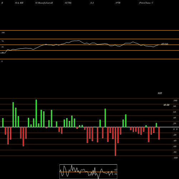Click the tallest green MR bar
This screenshot has height=179, width=179.
tap(36, 113)
